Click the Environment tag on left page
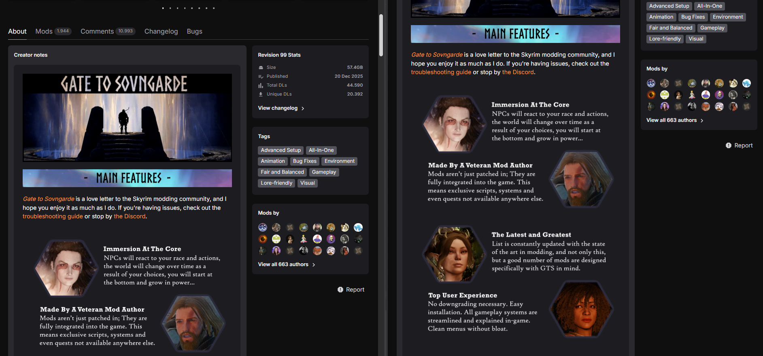This screenshot has width=763, height=356. coord(340,161)
